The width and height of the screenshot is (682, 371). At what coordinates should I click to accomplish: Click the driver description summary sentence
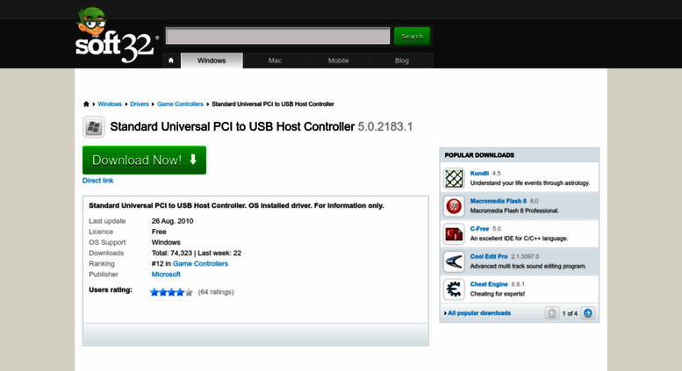[236, 205]
